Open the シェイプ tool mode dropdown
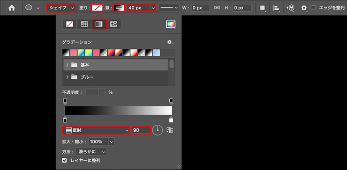 click(61, 8)
